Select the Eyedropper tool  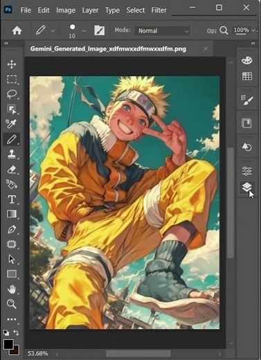click(11, 124)
